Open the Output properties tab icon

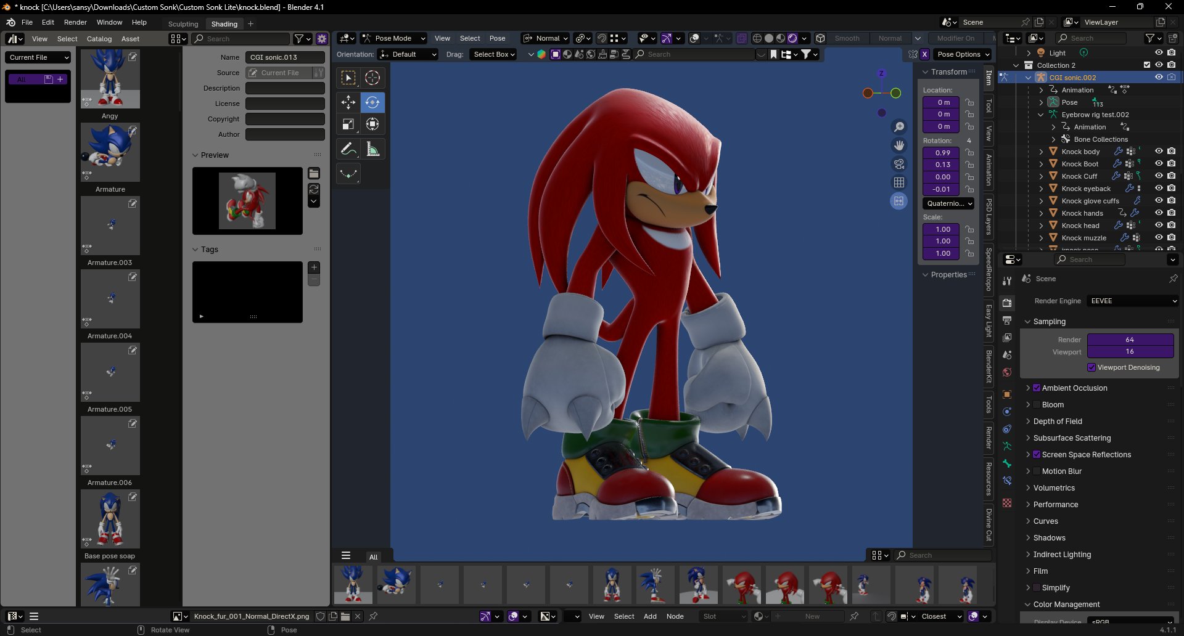[x=1007, y=320]
